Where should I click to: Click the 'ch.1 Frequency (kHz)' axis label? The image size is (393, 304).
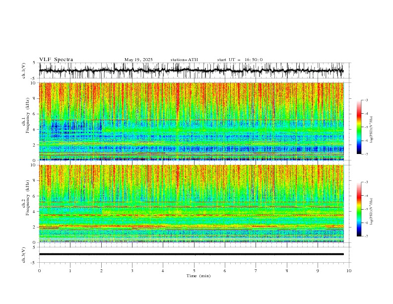click(x=26, y=116)
